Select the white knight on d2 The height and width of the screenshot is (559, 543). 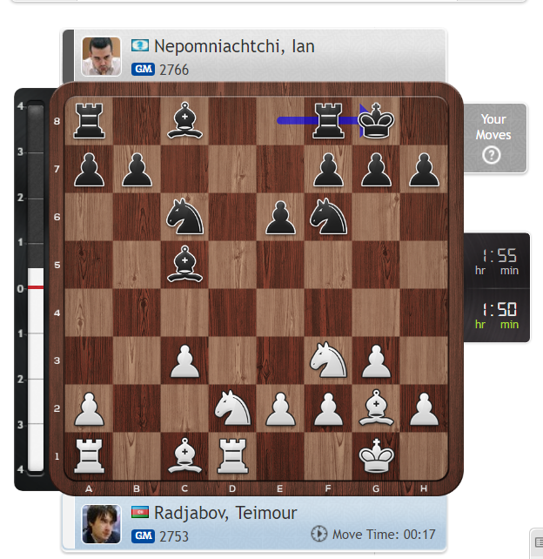pos(232,407)
